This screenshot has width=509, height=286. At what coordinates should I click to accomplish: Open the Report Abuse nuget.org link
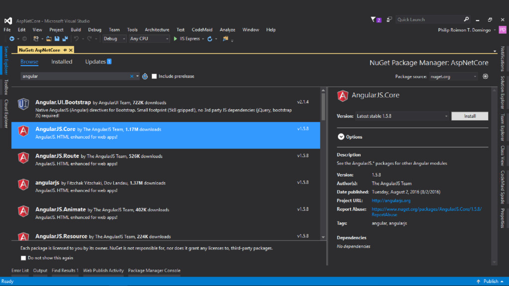coord(426,212)
